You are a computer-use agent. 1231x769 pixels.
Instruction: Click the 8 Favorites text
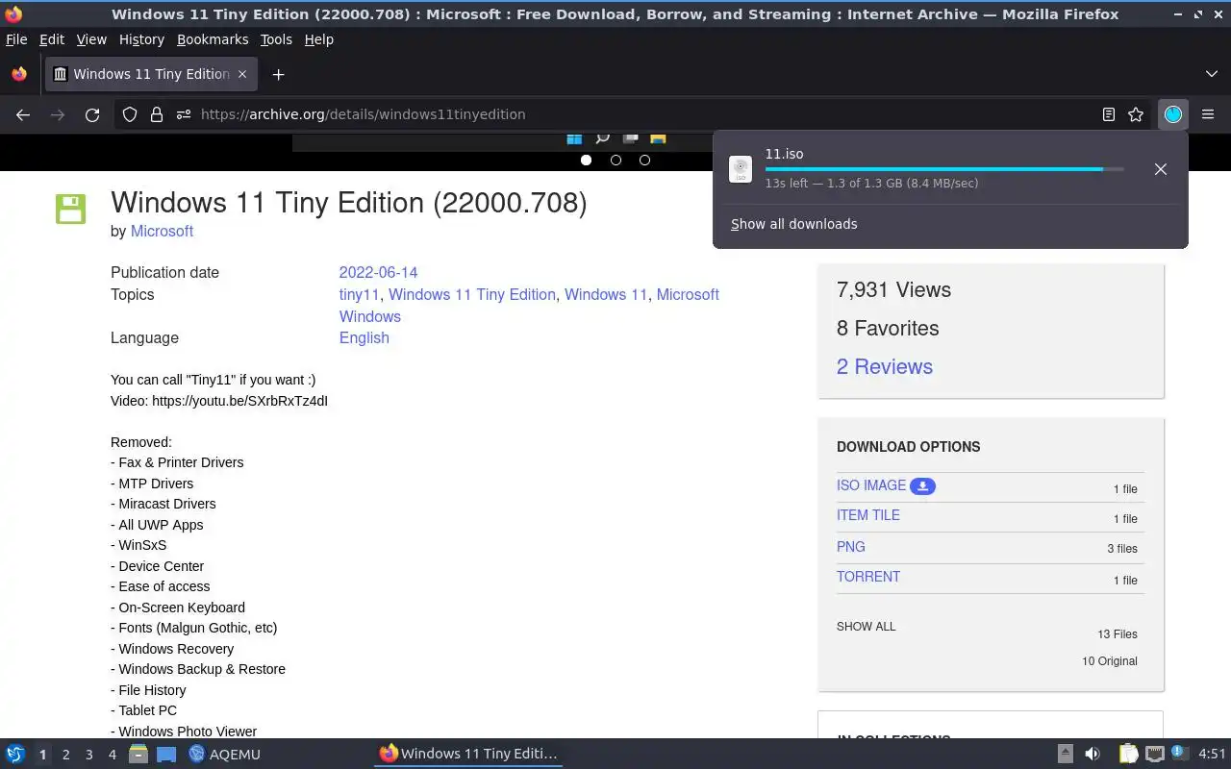pos(888,328)
